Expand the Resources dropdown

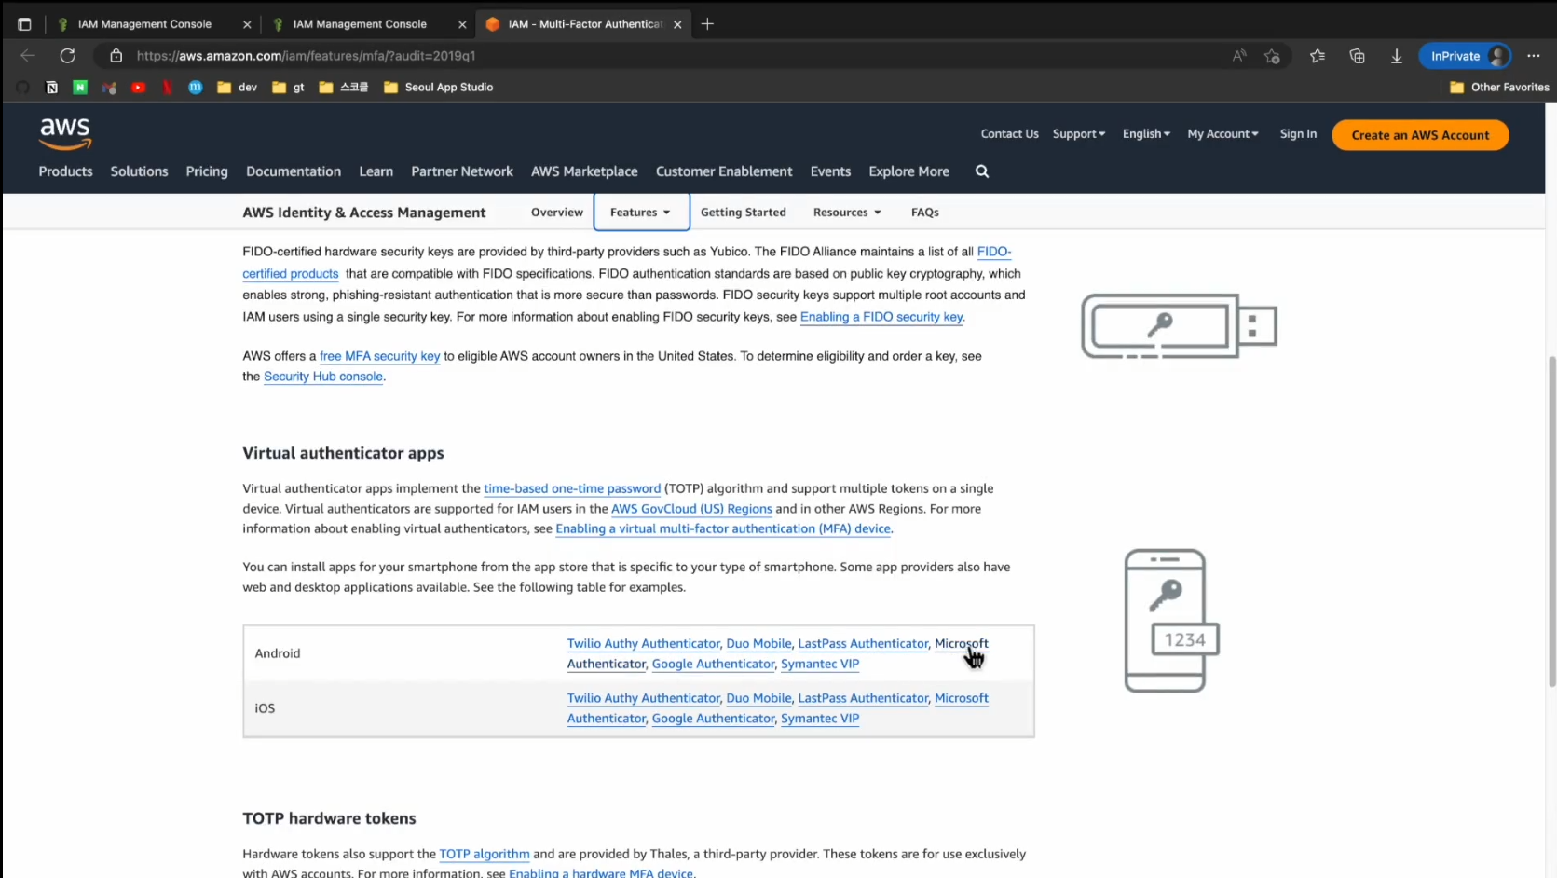(847, 213)
